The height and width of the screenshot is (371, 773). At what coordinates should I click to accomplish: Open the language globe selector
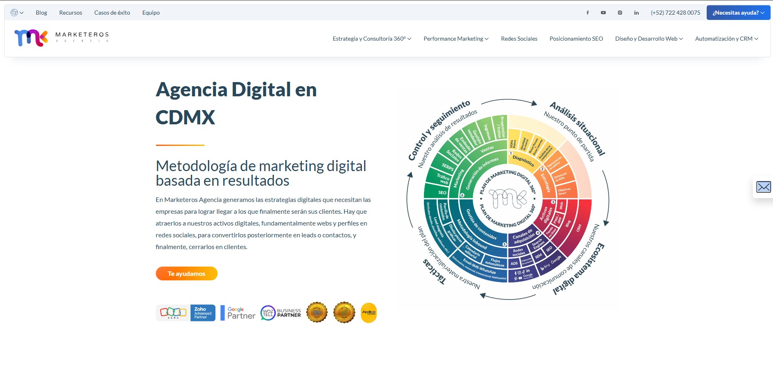pos(17,13)
